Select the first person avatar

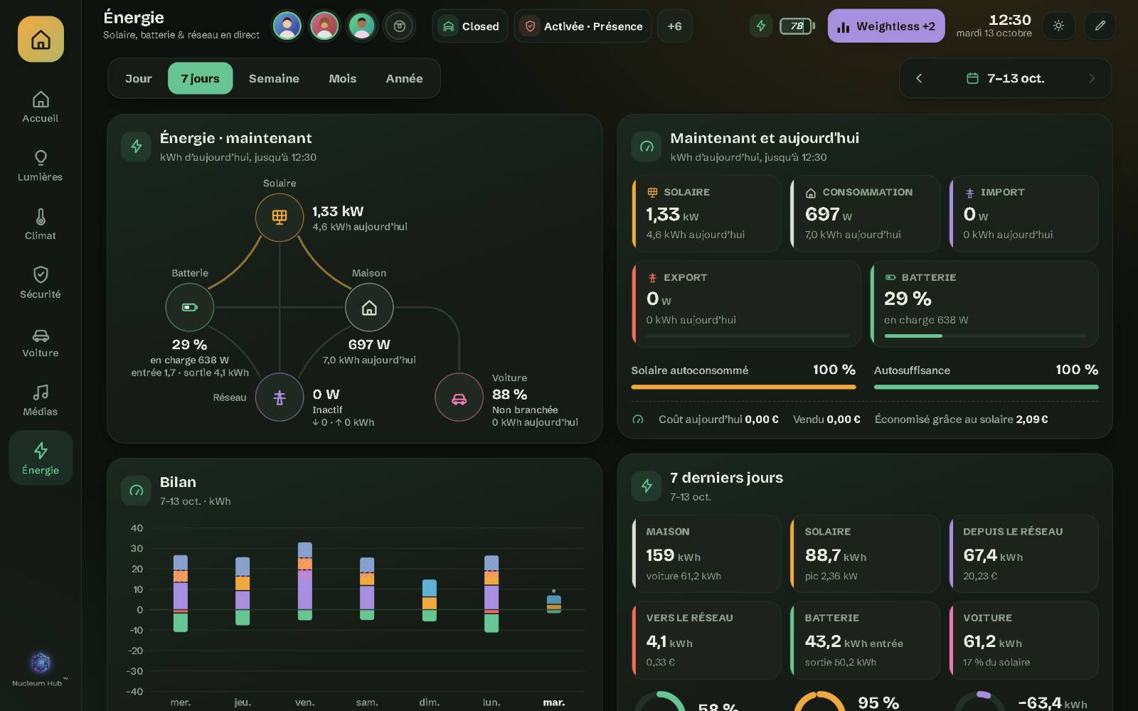(x=287, y=26)
